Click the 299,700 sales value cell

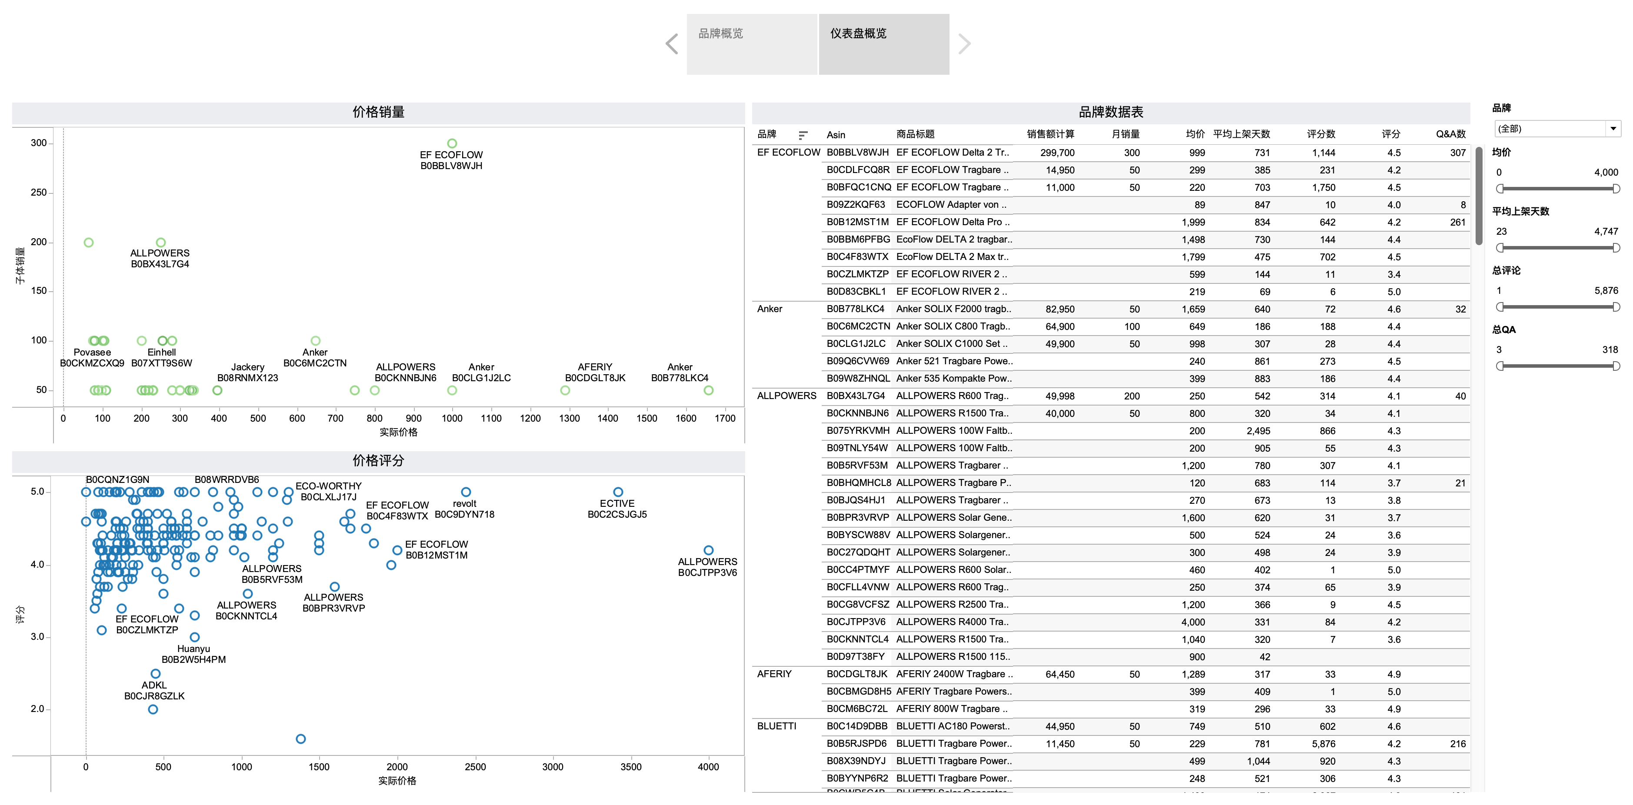click(x=1057, y=153)
